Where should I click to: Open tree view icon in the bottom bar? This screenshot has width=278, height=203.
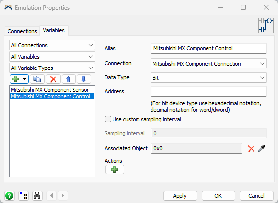click(23, 196)
